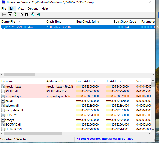159x143 pixels.
Task: Click the file icon next to tm.sys
Action: pyautogui.click(x=3, y=120)
